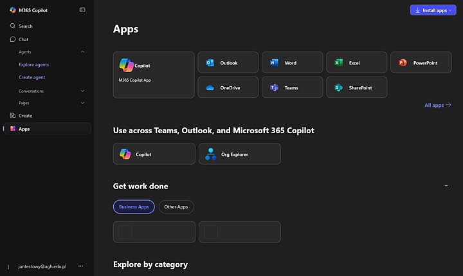
Task: Click the OneDrive tile label
Action: pyautogui.click(x=230, y=87)
